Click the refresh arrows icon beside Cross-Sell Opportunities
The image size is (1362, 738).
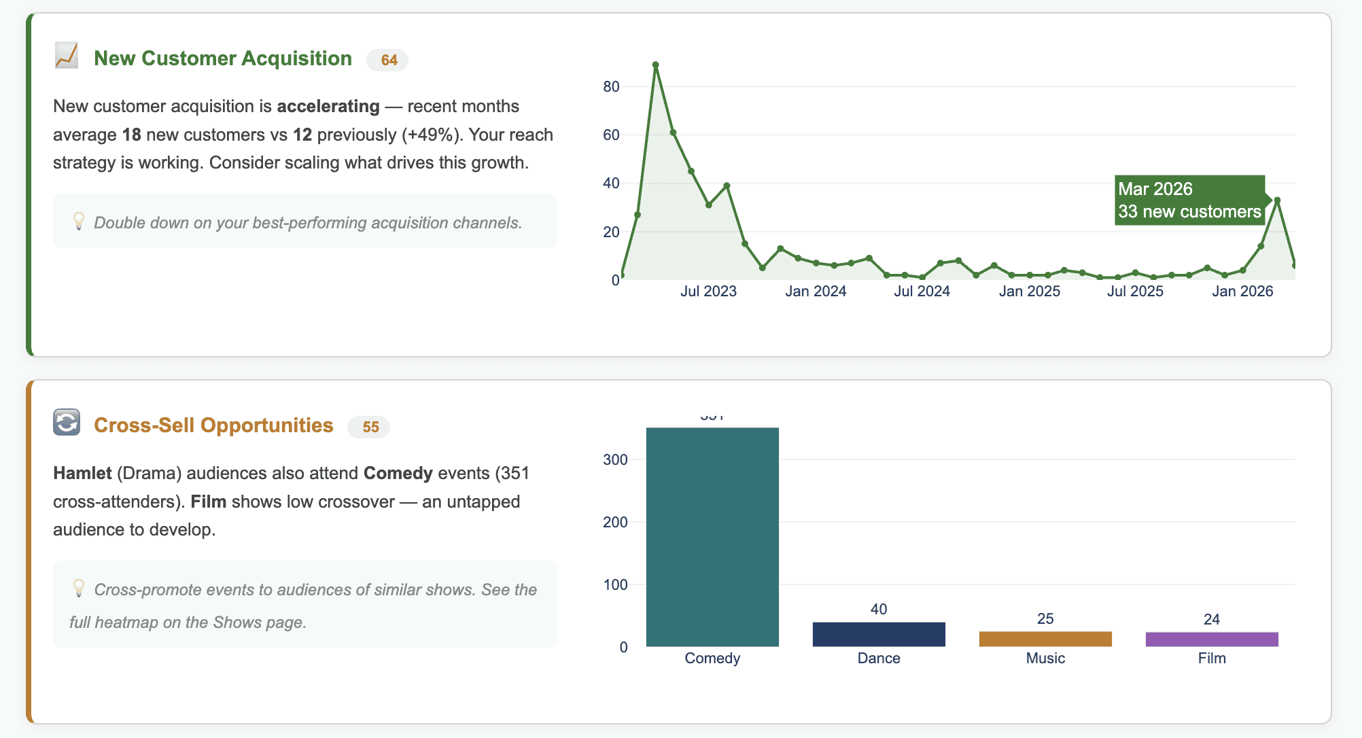pos(67,422)
